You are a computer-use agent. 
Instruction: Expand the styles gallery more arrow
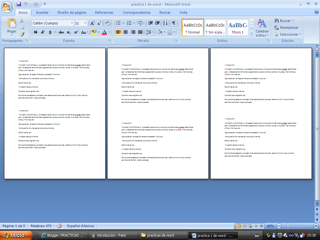(252, 33)
